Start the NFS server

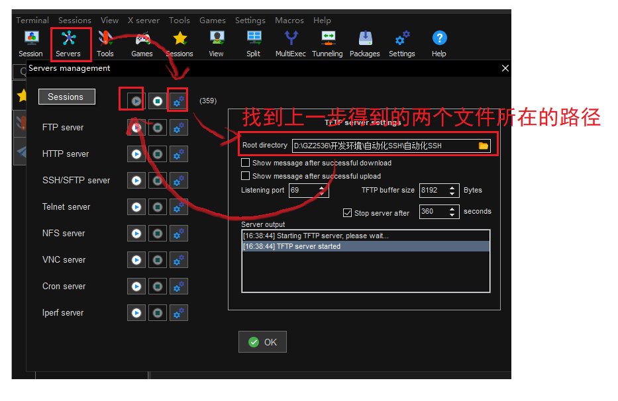pos(136,234)
